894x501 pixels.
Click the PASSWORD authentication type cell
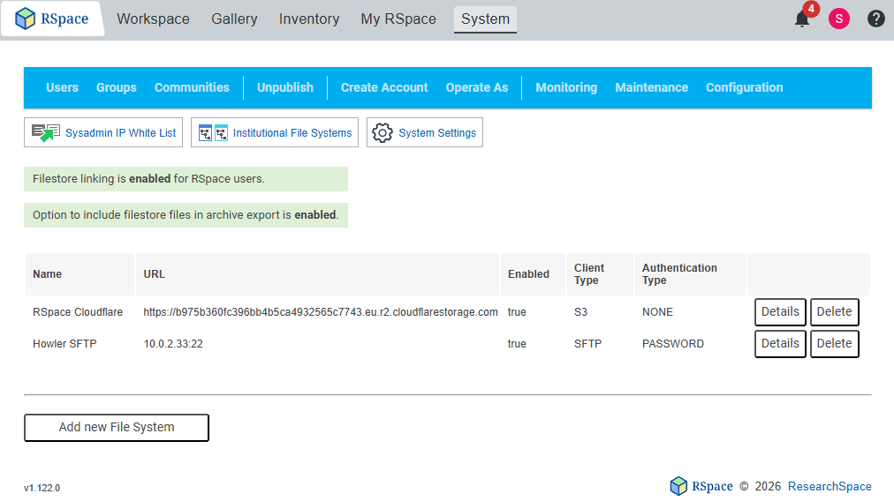[x=673, y=344]
